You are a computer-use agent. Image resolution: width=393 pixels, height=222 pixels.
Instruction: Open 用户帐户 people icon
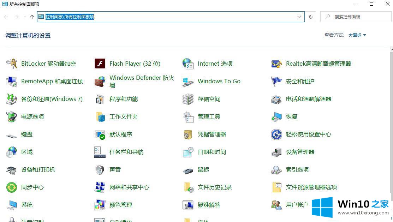(276, 205)
